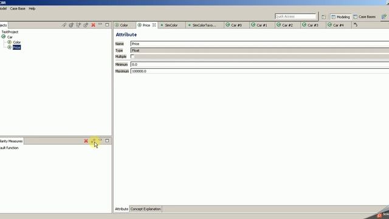
Task: Toggle the Multiple checkbox
Action: pyautogui.click(x=133, y=57)
